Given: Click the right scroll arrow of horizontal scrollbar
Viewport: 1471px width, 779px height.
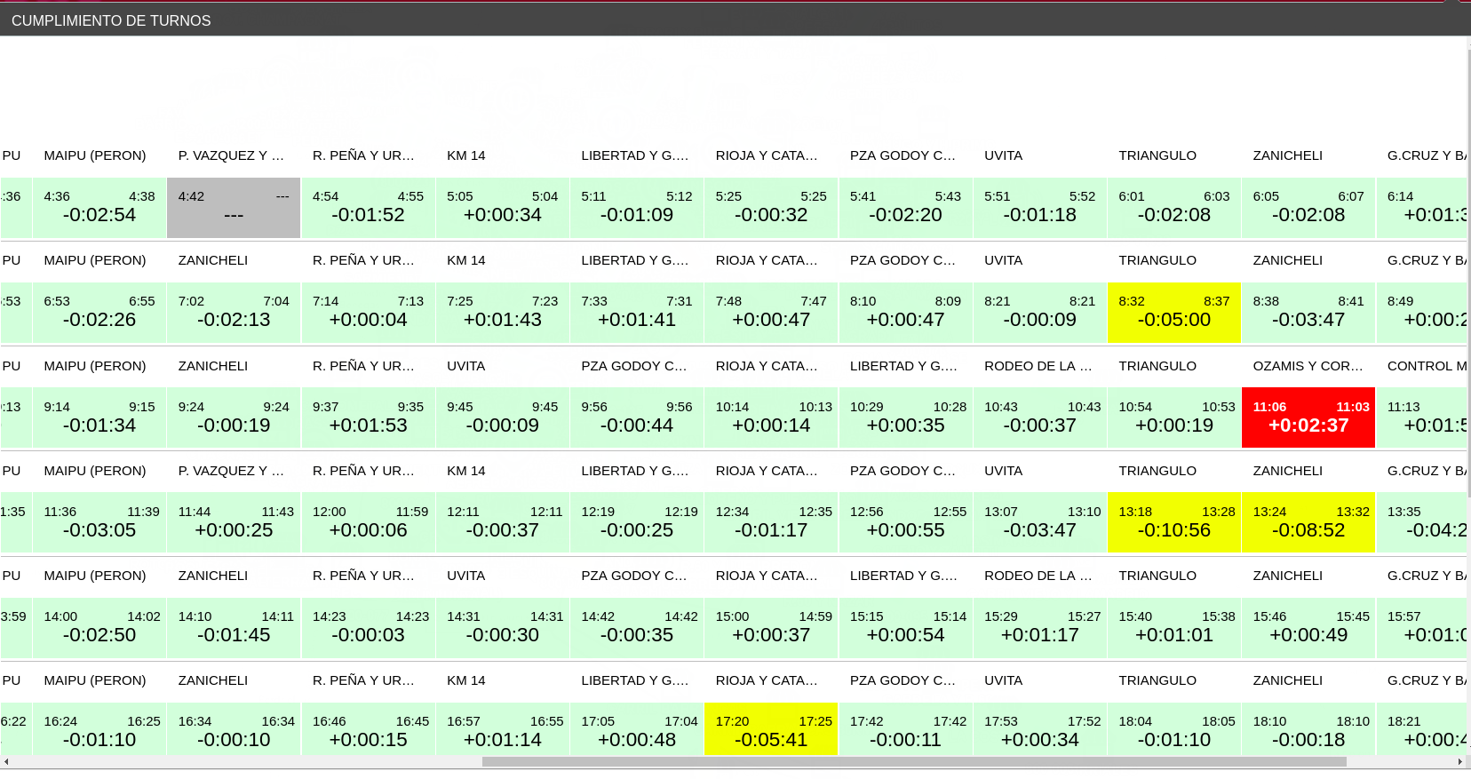Looking at the screenshot, I should pyautogui.click(x=1459, y=762).
